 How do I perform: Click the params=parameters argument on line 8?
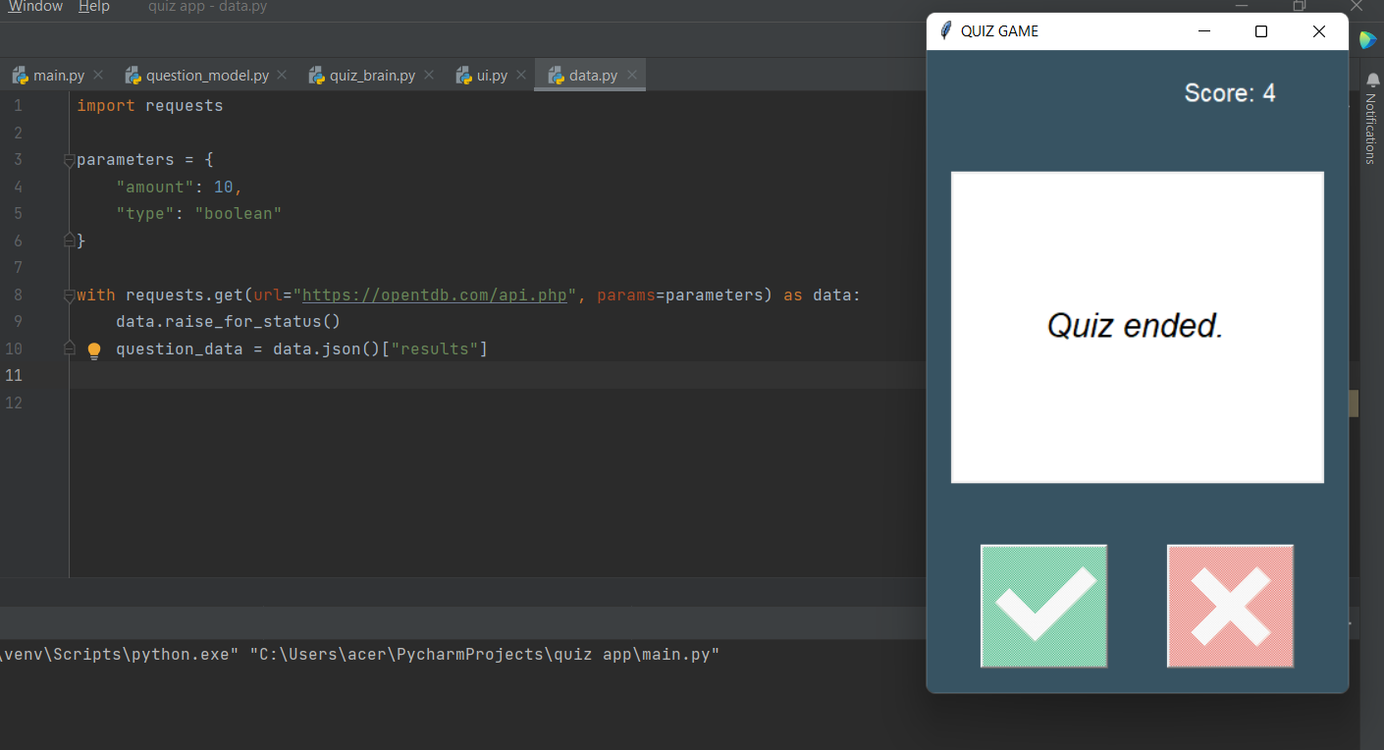click(679, 295)
